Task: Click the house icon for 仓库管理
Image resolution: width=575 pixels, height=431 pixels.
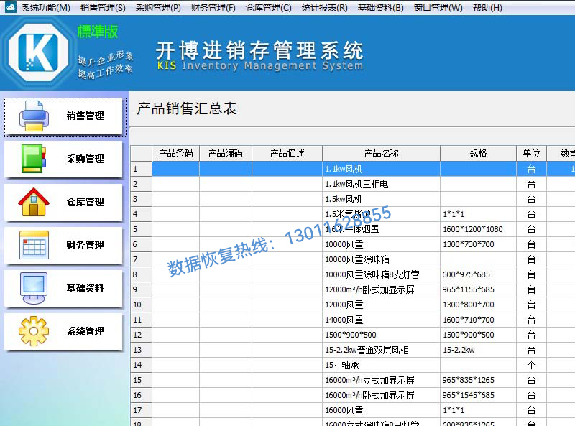Action: click(x=34, y=202)
